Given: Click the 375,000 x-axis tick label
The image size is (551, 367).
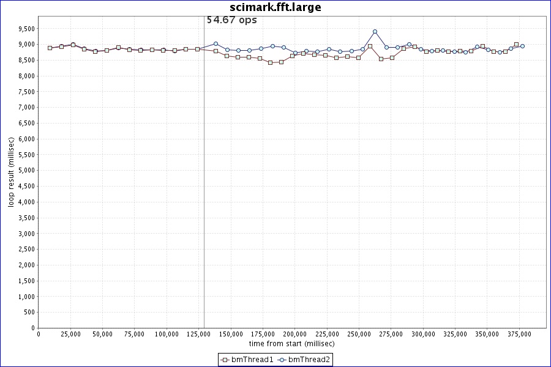Looking at the screenshot, I should pyautogui.click(x=519, y=334).
